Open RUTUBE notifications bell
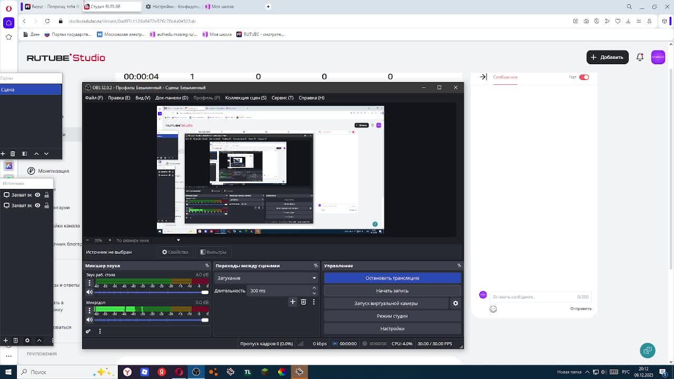 click(640, 57)
